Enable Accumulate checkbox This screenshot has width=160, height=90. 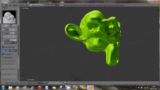3,54
